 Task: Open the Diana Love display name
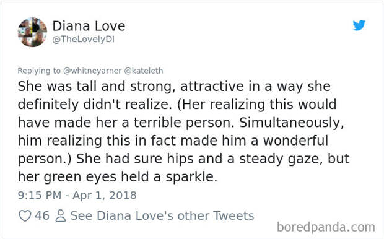tap(89, 26)
